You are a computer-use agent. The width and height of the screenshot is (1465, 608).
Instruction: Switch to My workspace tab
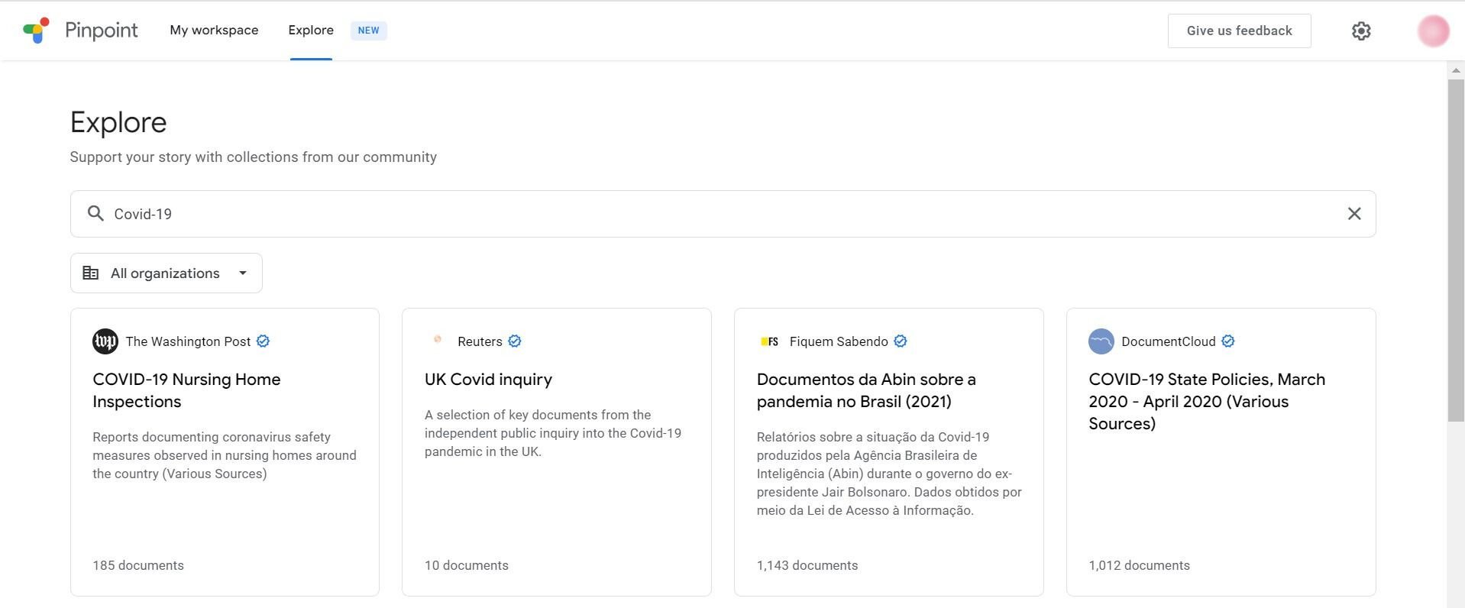coord(214,31)
